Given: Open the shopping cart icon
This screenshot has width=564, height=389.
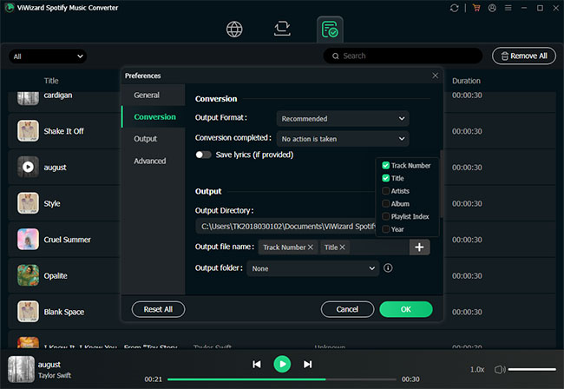Looking at the screenshot, I should pyautogui.click(x=476, y=8).
